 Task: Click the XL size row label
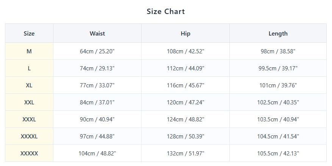click(29, 85)
